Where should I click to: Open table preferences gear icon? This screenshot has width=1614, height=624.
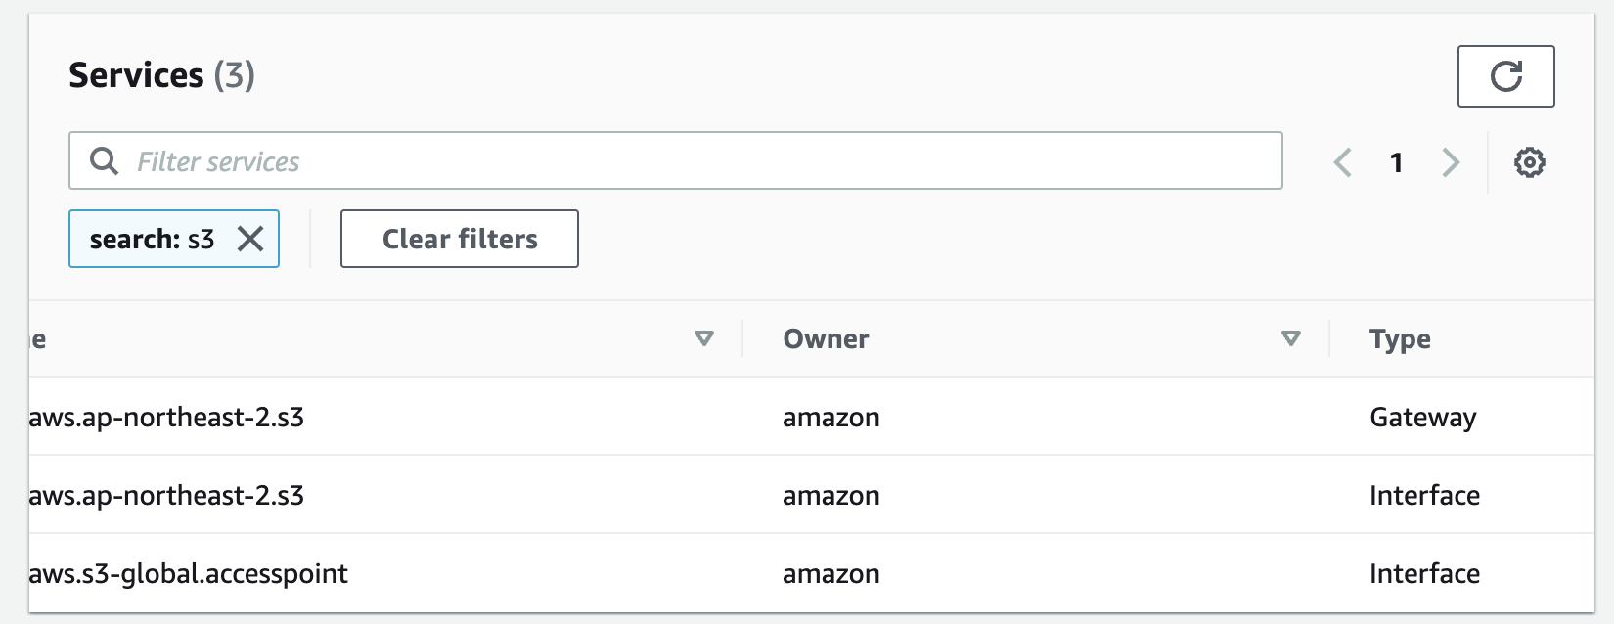(x=1529, y=162)
